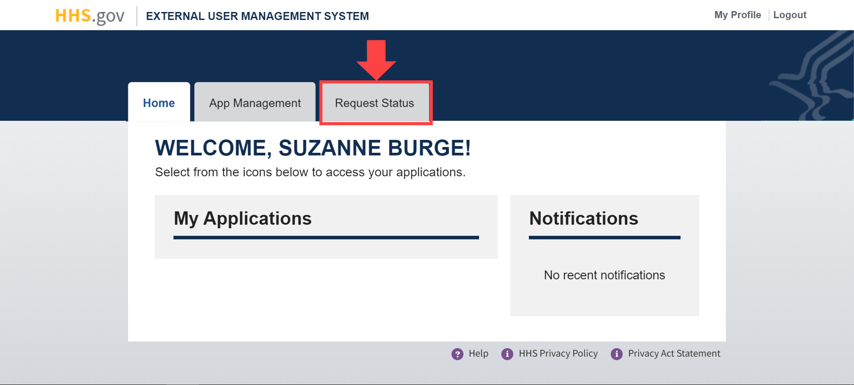Open the Privacy Act Statement link text

point(674,353)
